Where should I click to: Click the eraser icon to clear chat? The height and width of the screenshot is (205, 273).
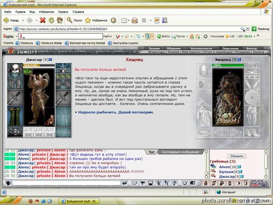[x=134, y=183]
